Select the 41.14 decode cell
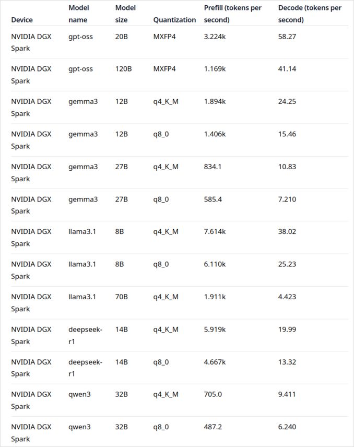The image size is (354, 447). (x=287, y=69)
